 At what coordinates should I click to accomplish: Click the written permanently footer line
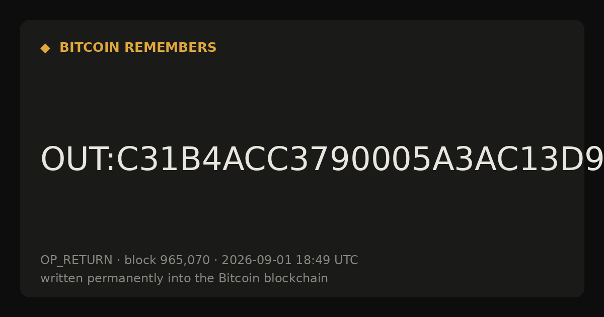[184, 279]
